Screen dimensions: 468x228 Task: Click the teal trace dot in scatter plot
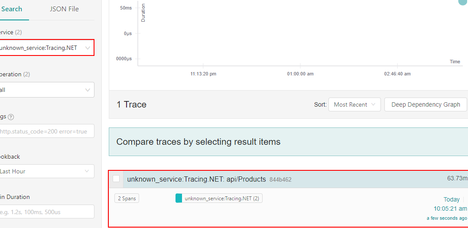click(x=463, y=2)
